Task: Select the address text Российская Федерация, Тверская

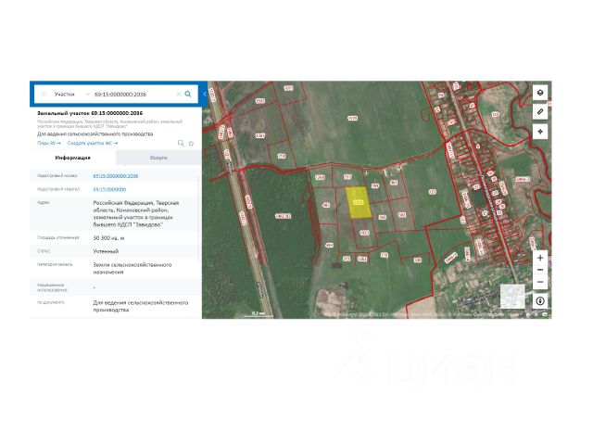Action: point(136,203)
